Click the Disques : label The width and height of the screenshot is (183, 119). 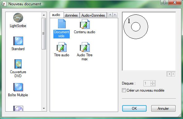tap(129, 83)
